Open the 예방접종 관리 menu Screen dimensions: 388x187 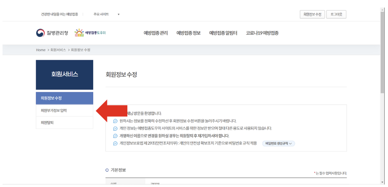click(x=156, y=33)
